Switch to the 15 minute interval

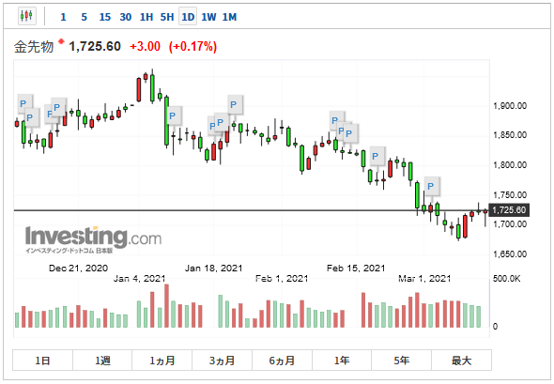pos(104,17)
